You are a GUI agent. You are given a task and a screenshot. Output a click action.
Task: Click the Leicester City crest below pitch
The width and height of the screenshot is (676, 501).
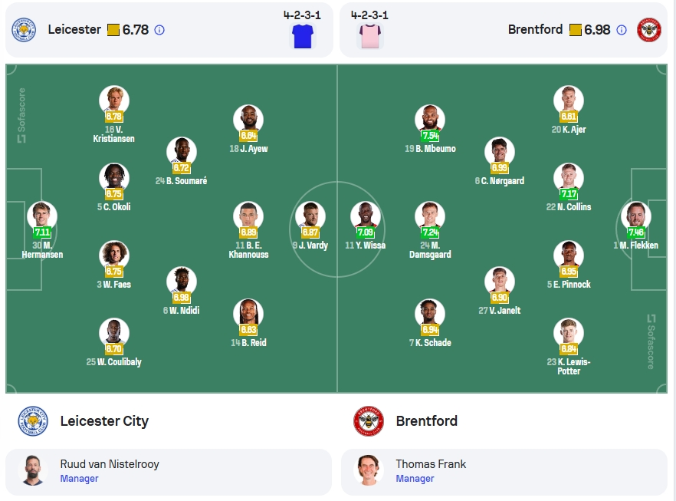coord(33,420)
